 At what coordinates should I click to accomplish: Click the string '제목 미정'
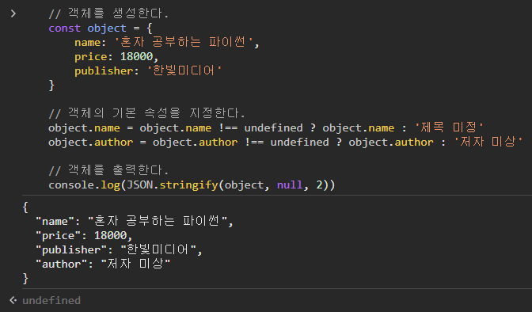[449, 127]
